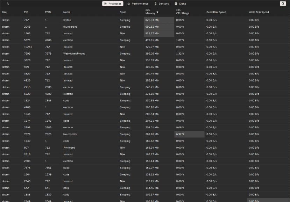
Task: Click PPID 641 cell
Action: coord(47,188)
